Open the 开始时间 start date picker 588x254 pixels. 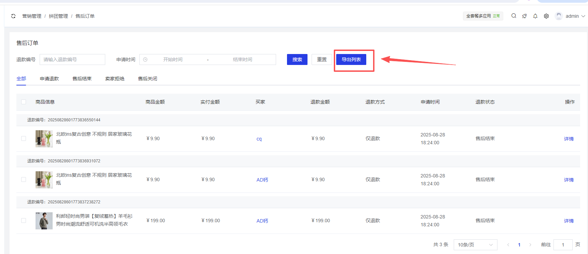173,59
